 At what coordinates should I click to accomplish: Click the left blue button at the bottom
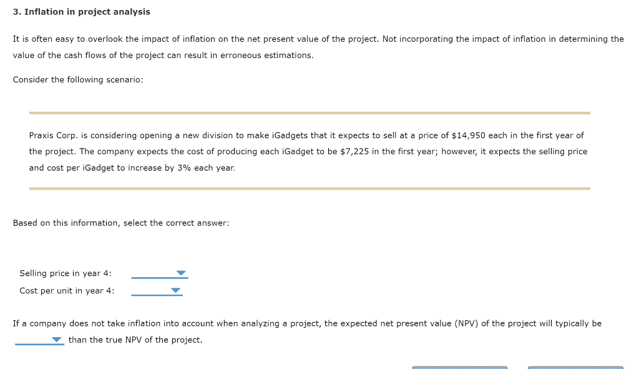point(459,367)
